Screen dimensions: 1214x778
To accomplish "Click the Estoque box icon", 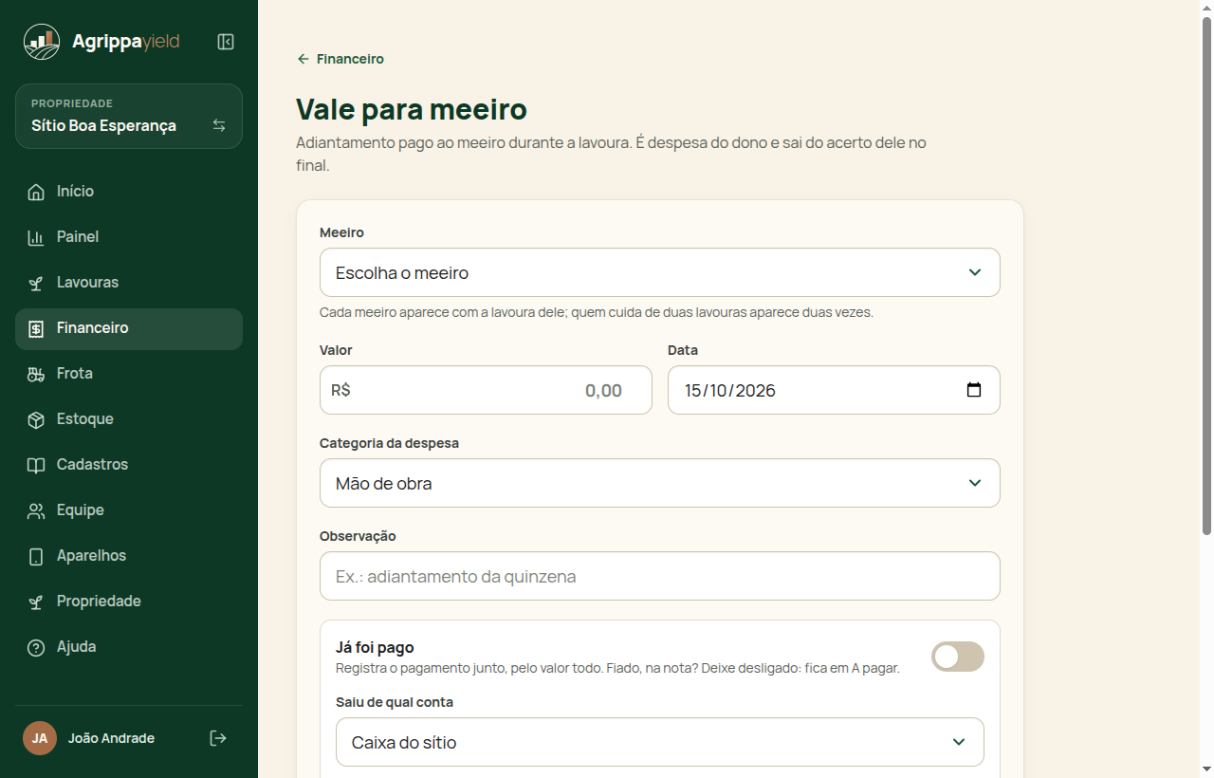I will coord(36,419).
